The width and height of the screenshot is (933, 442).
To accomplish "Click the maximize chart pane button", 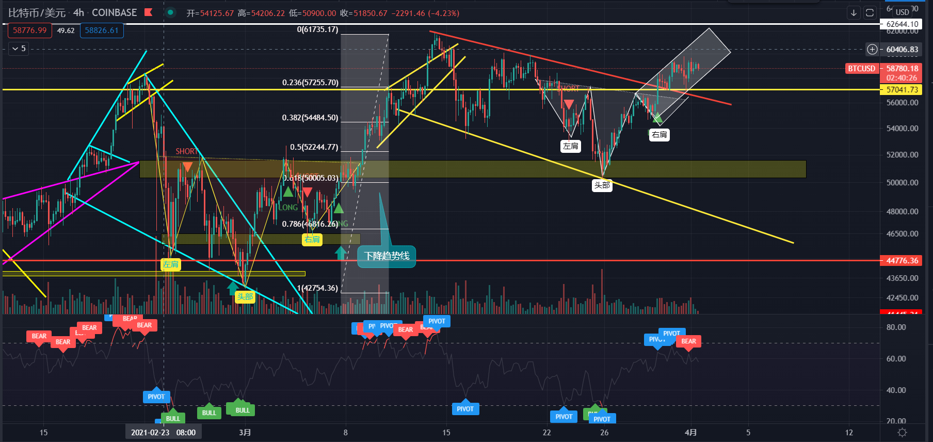I will coord(870,12).
